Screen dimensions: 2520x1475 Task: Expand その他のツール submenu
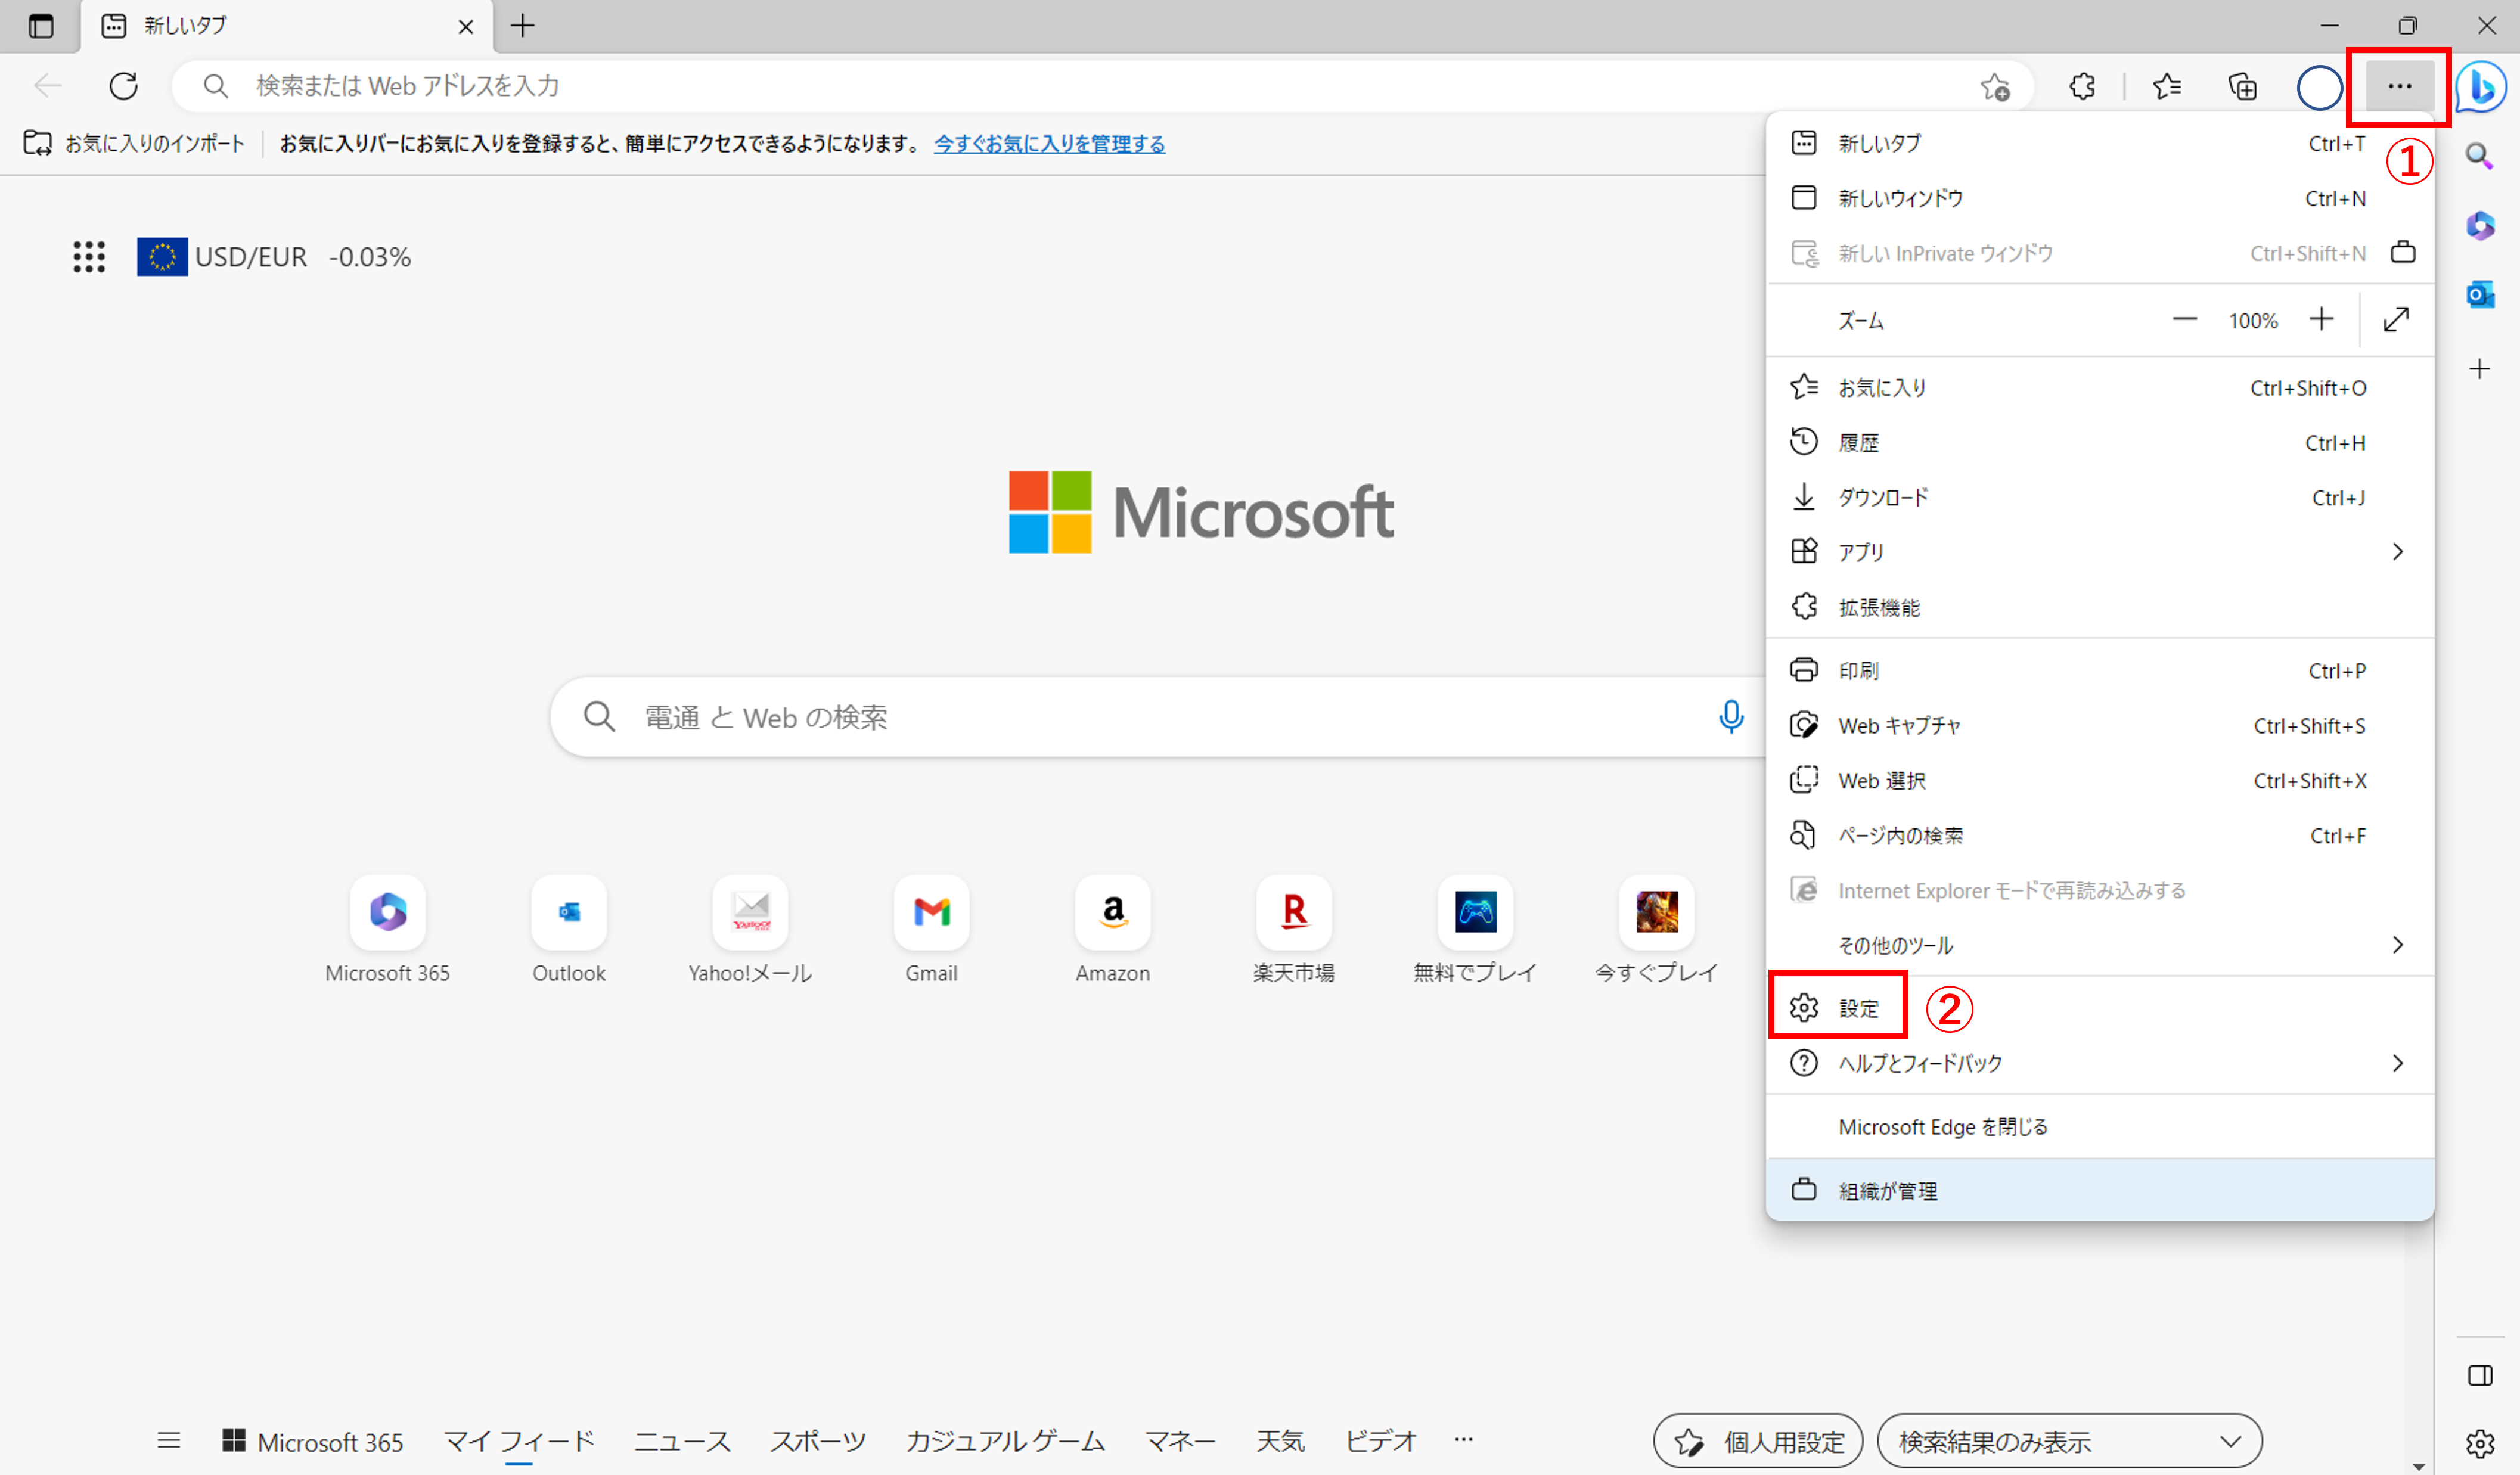pos(2099,945)
